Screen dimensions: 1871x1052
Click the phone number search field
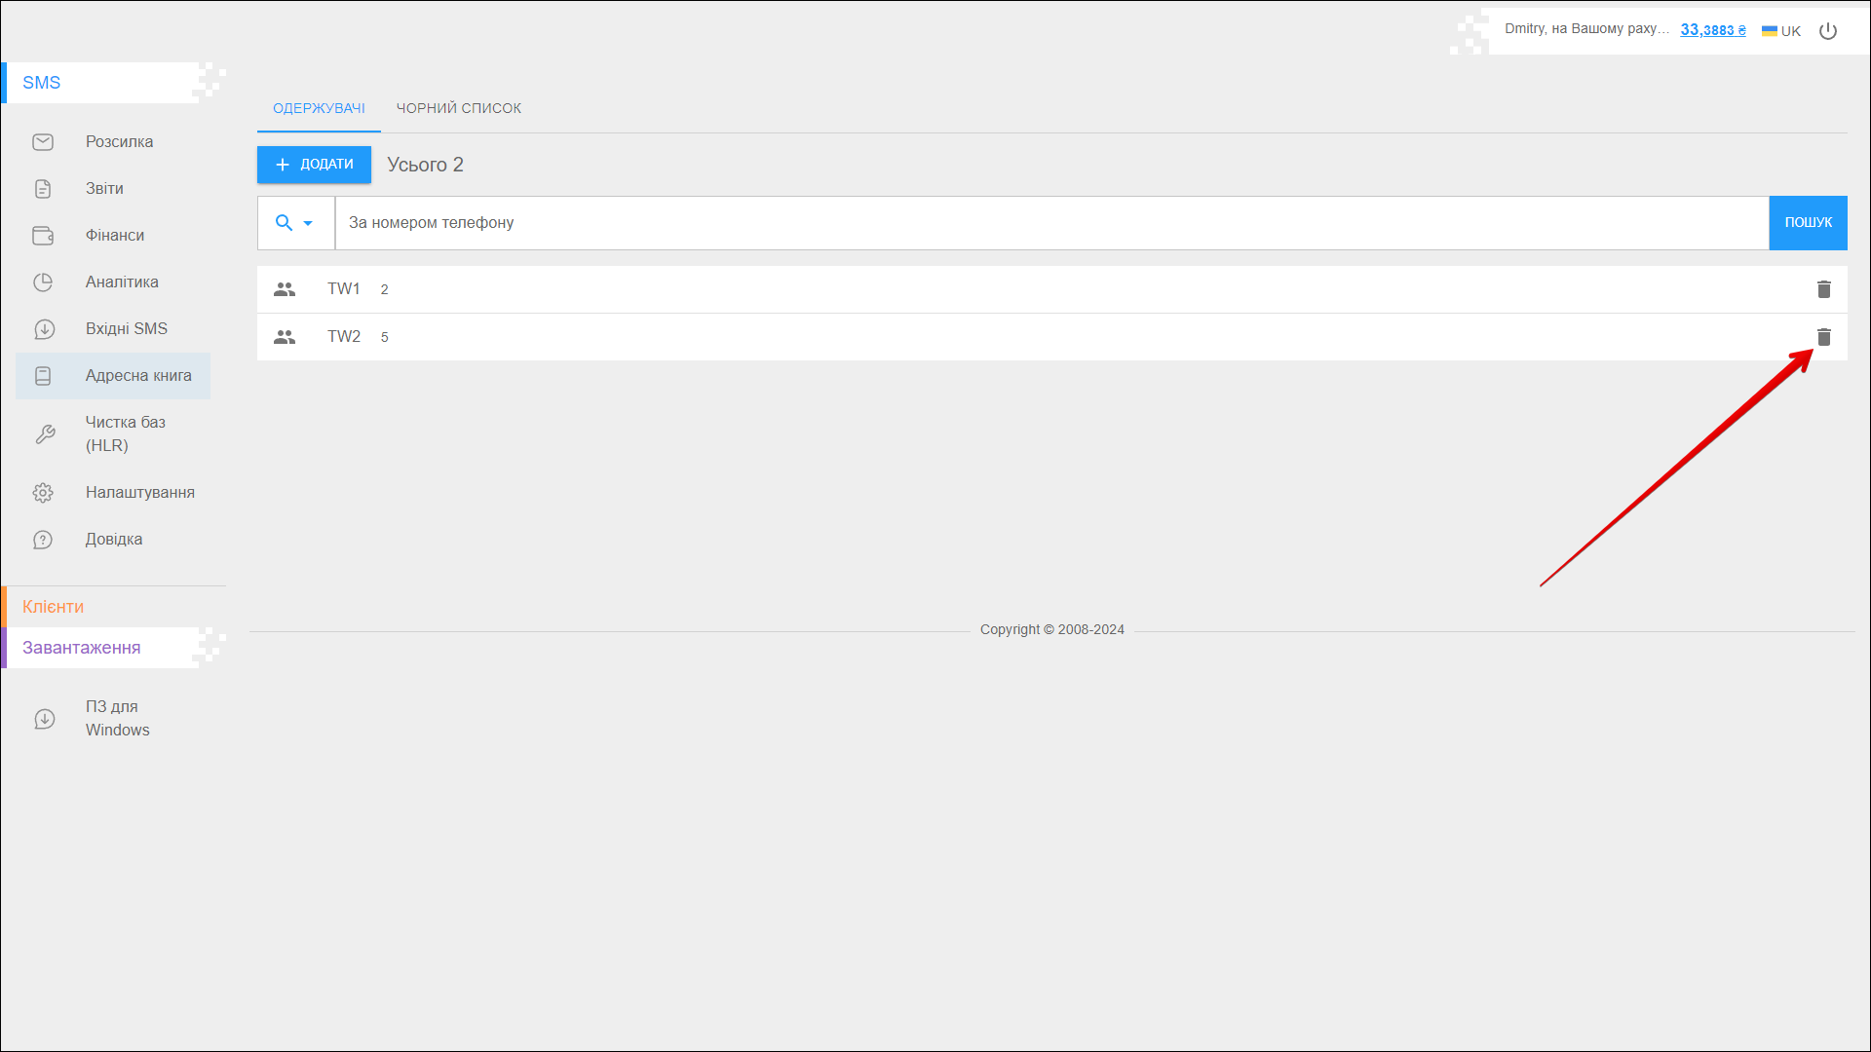1050,223
